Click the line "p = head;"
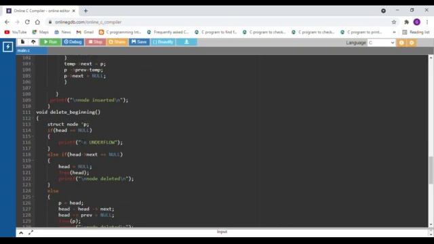The height and width of the screenshot is (244, 434). [71, 203]
